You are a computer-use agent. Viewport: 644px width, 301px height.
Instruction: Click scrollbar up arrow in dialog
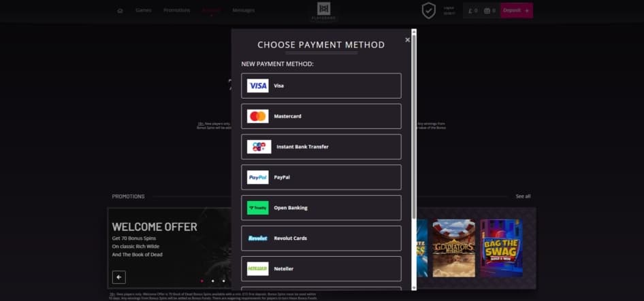pyautogui.click(x=414, y=31)
